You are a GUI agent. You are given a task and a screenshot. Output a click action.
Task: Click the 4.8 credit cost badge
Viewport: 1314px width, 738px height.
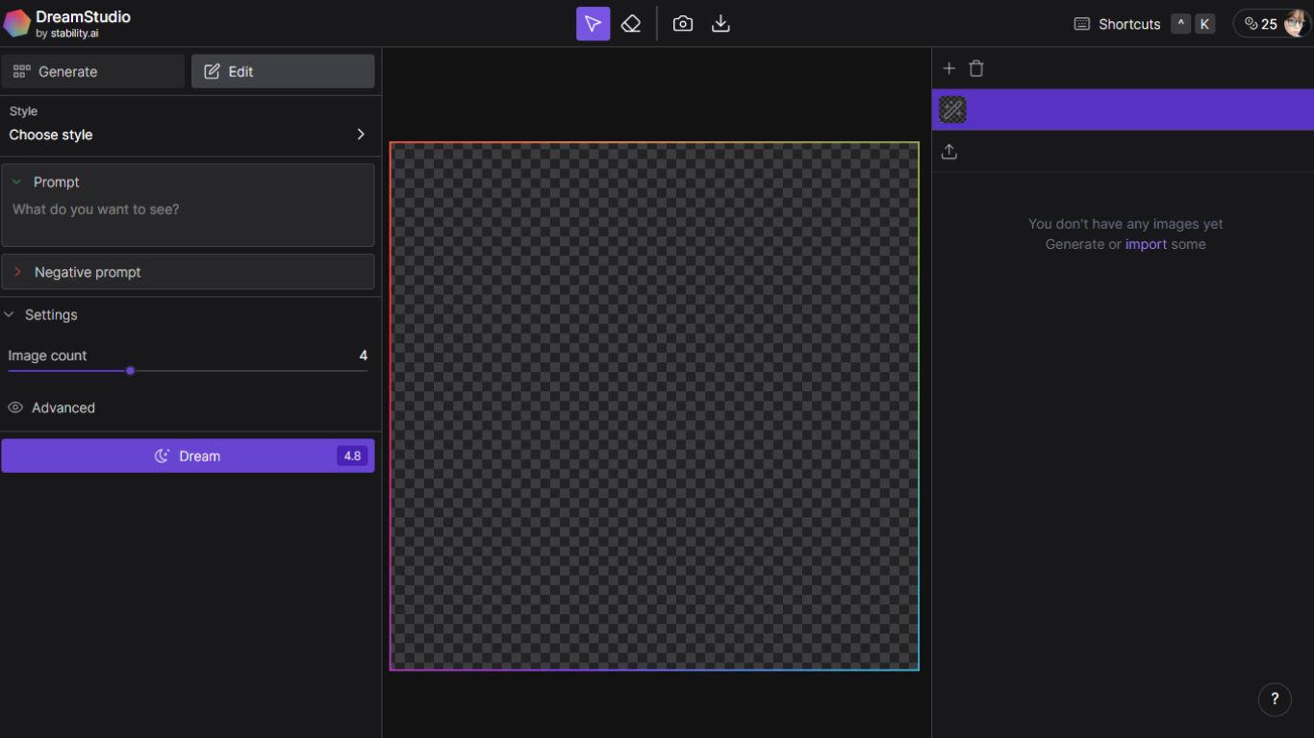352,455
